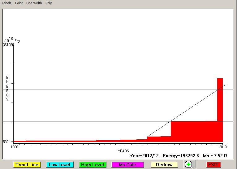Select the upper horizontal level line
Image resolution: width=237 pixels, height=169 pixels.
93,90
